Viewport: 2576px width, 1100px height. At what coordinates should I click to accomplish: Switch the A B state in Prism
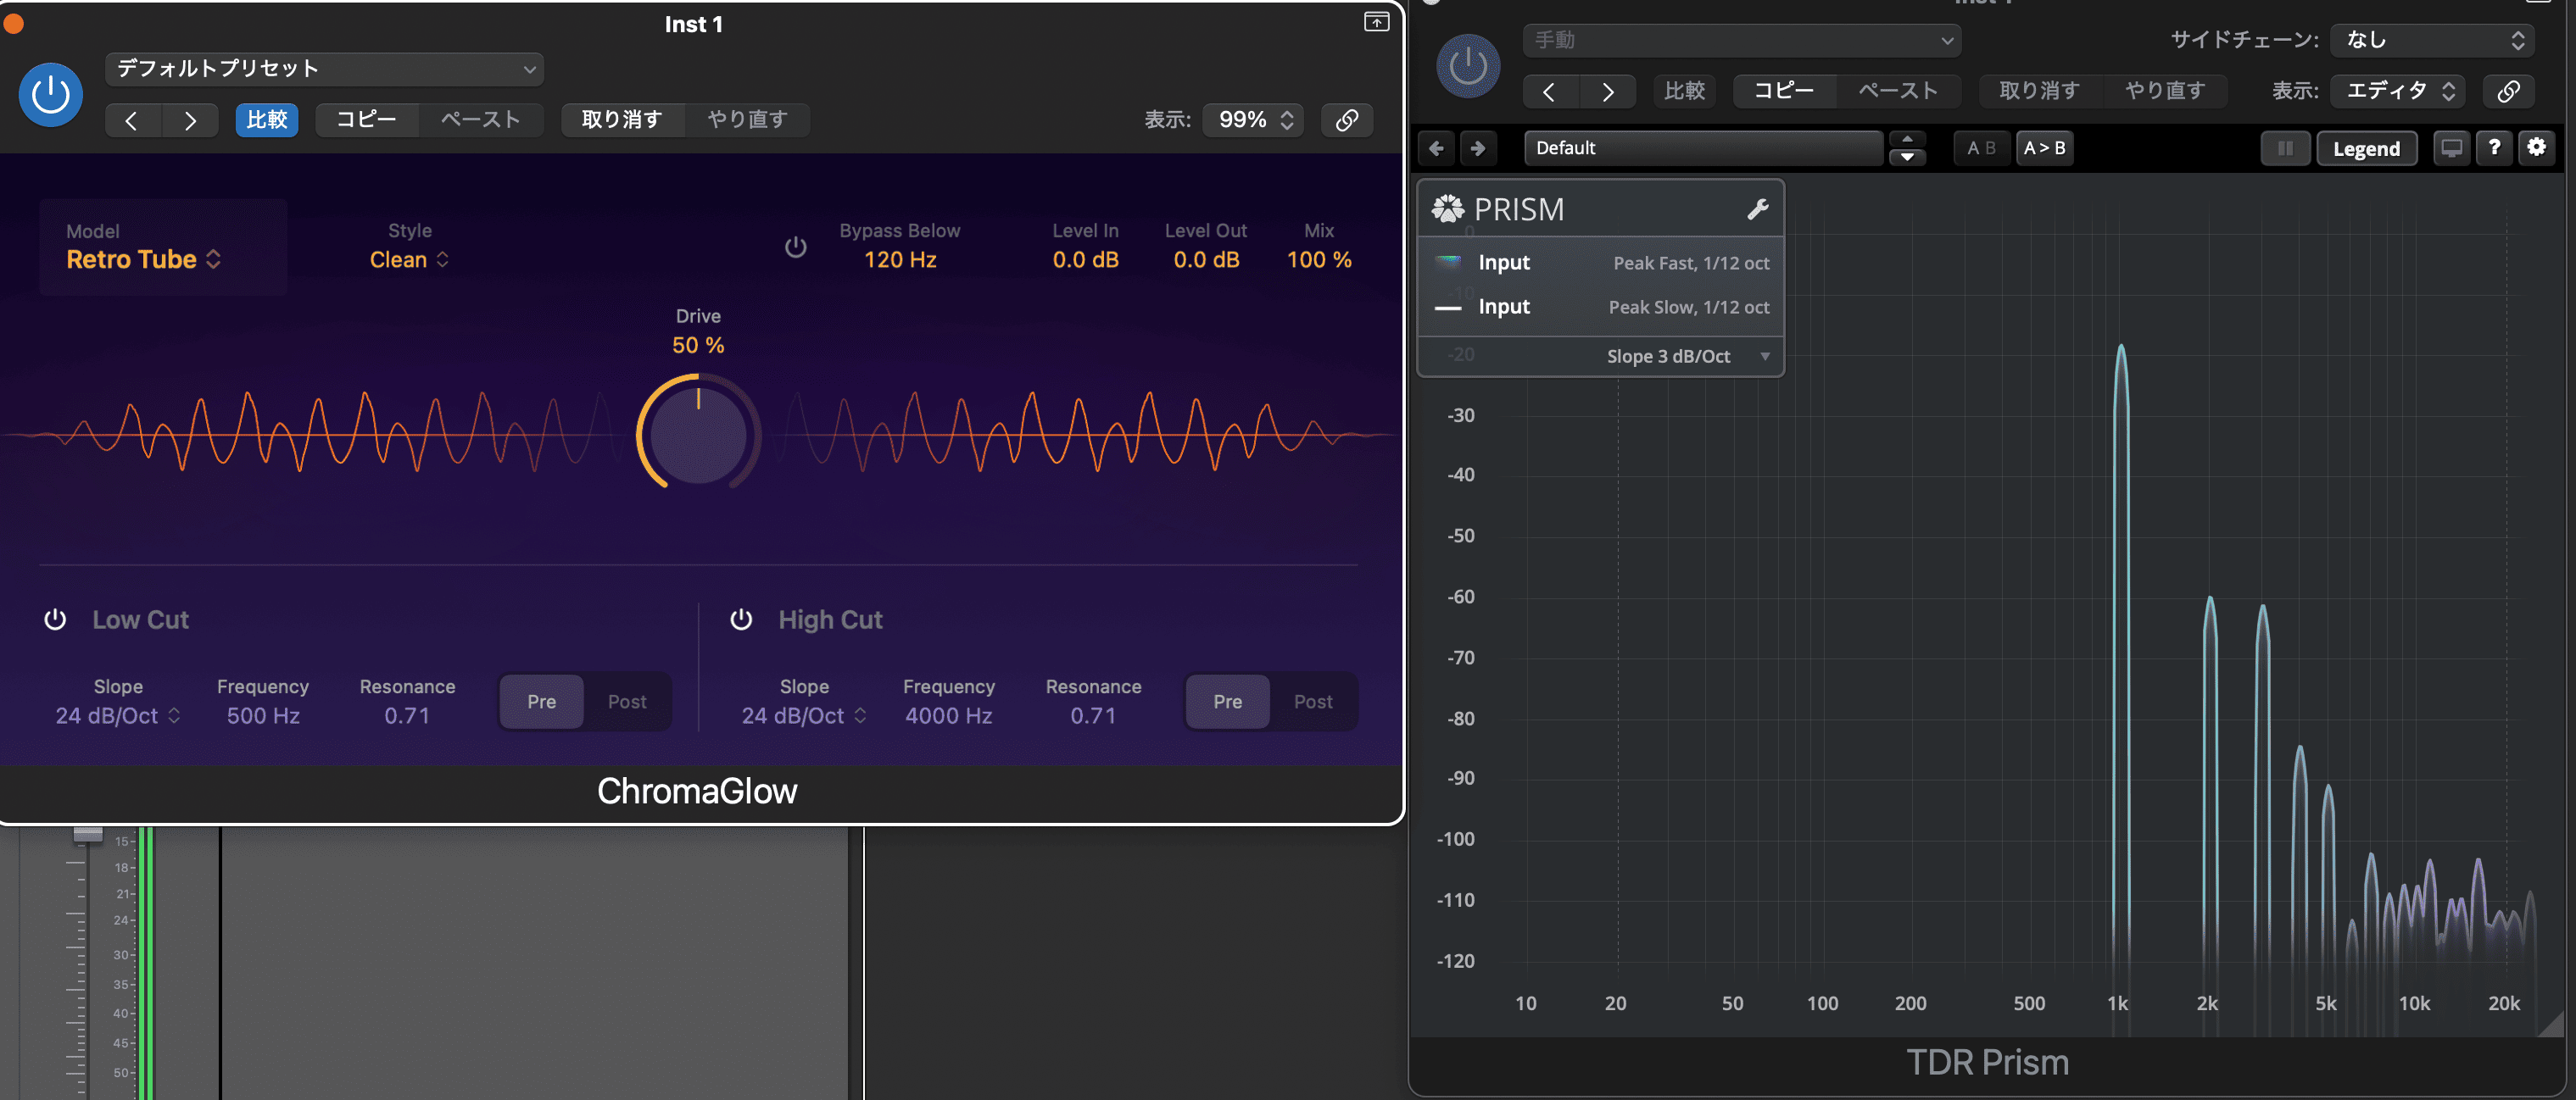1981,147
